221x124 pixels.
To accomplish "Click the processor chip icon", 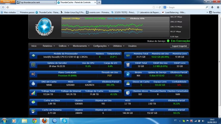I will pyautogui.click(x=33, y=56).
